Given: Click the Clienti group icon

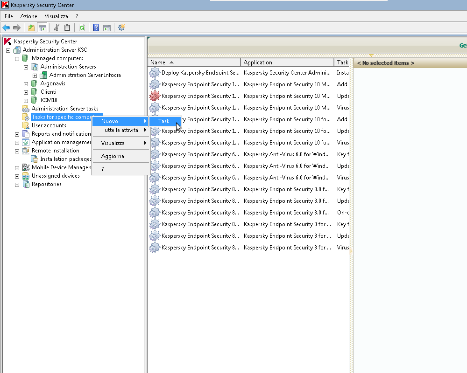Looking at the screenshot, I should pos(34,92).
